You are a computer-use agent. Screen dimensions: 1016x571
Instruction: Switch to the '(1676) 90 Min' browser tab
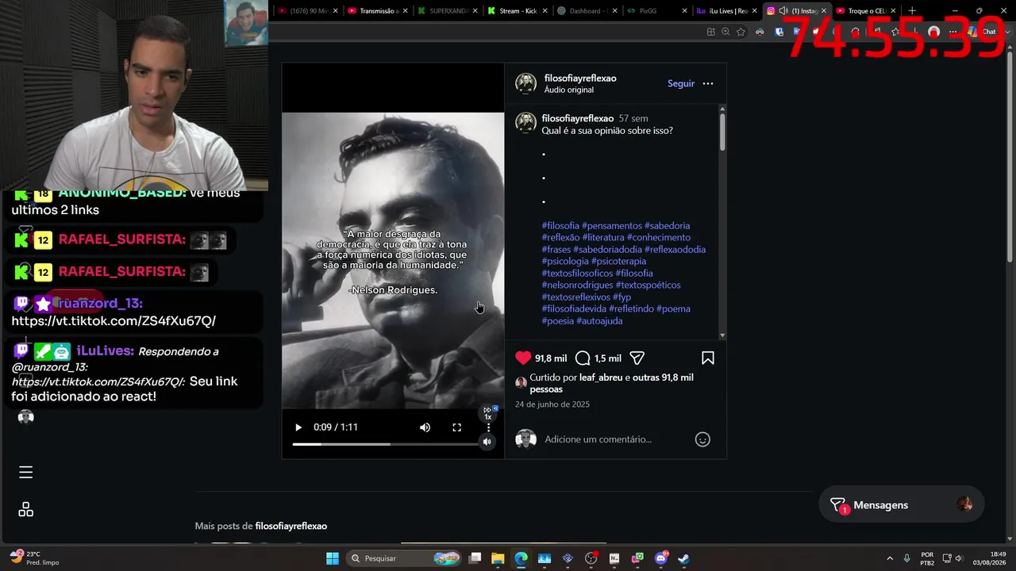click(x=307, y=11)
